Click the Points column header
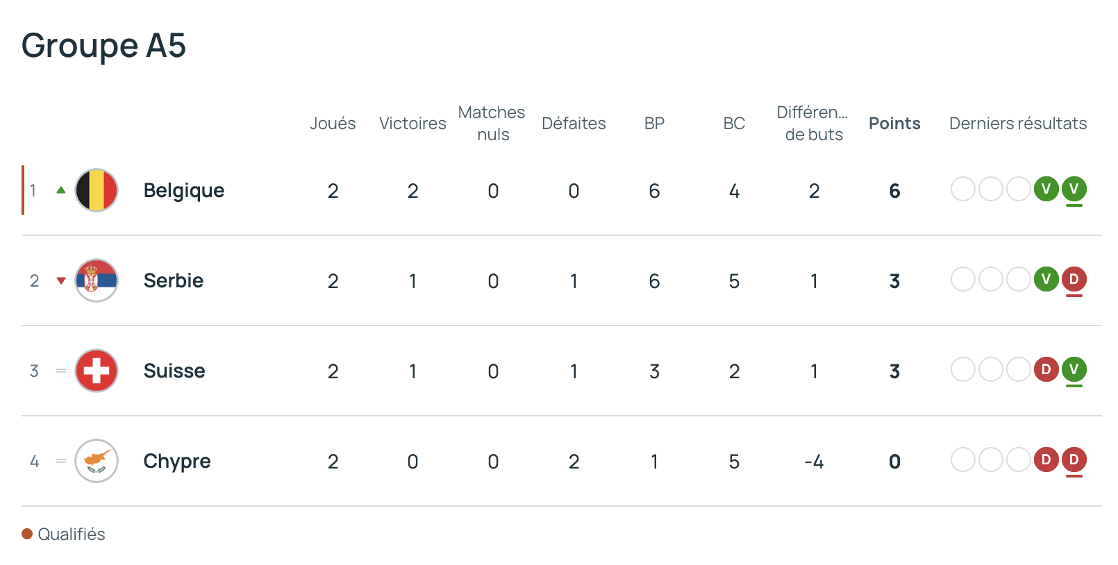Image resolution: width=1118 pixels, height=565 pixels. pyautogui.click(x=894, y=124)
